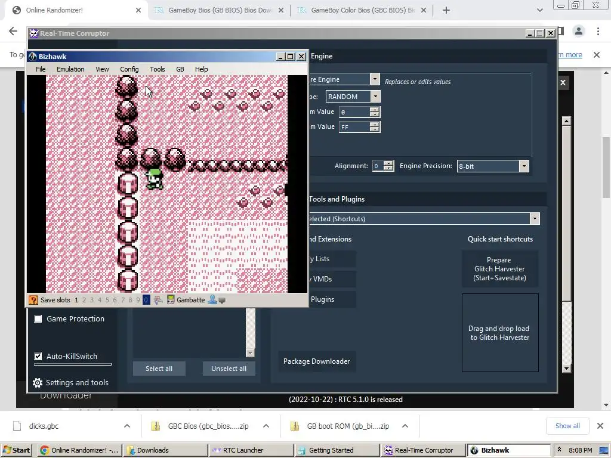Expand GB boot ROM download options chevron
Screen dimensions: 611x458
pos(405,426)
